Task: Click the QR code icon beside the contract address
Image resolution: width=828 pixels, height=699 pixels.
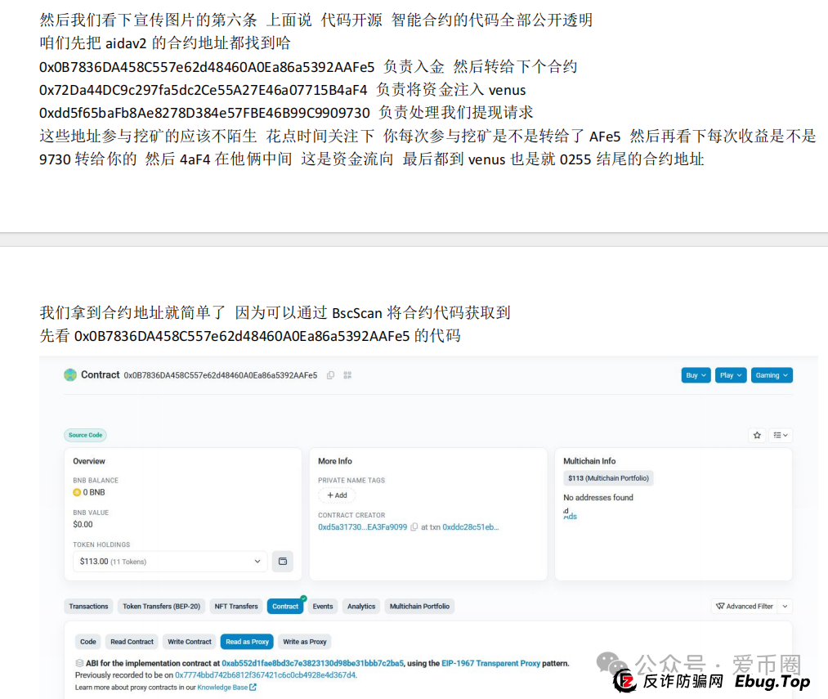Action: coord(347,374)
